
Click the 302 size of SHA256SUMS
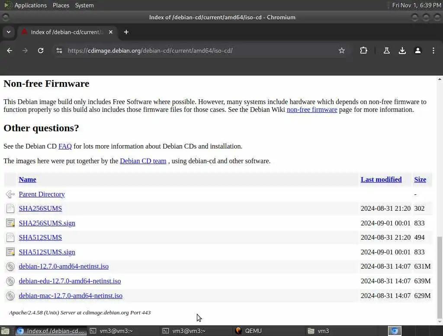tap(419, 209)
